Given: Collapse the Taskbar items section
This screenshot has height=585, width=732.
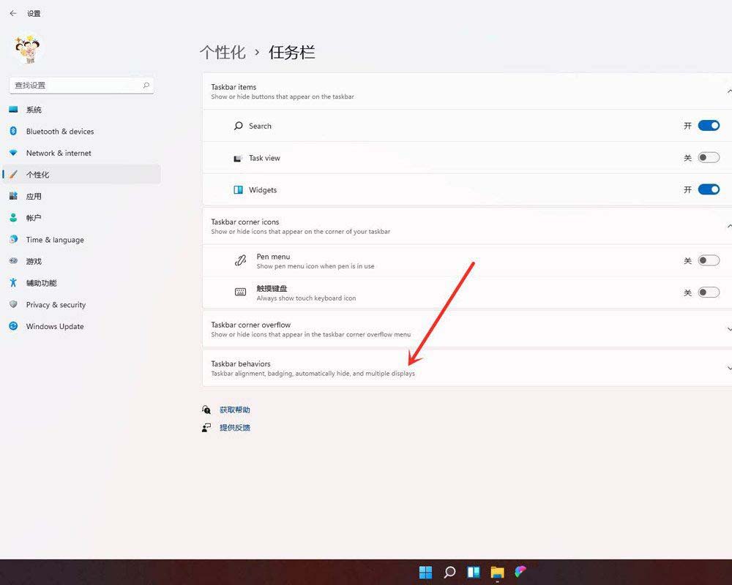Looking at the screenshot, I should click(x=728, y=91).
